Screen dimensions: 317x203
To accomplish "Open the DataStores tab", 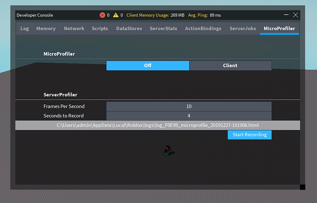I will pyautogui.click(x=129, y=29).
